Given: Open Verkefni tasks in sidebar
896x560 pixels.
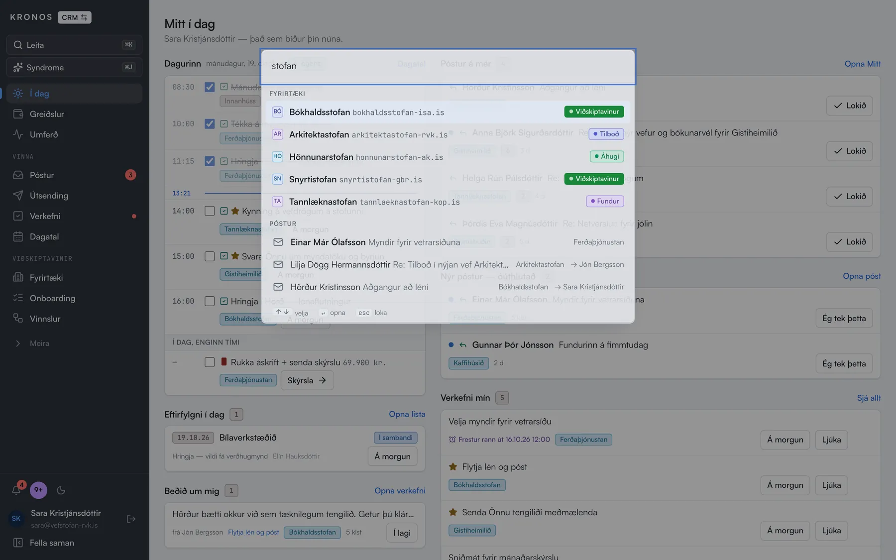Looking at the screenshot, I should (75, 216).
